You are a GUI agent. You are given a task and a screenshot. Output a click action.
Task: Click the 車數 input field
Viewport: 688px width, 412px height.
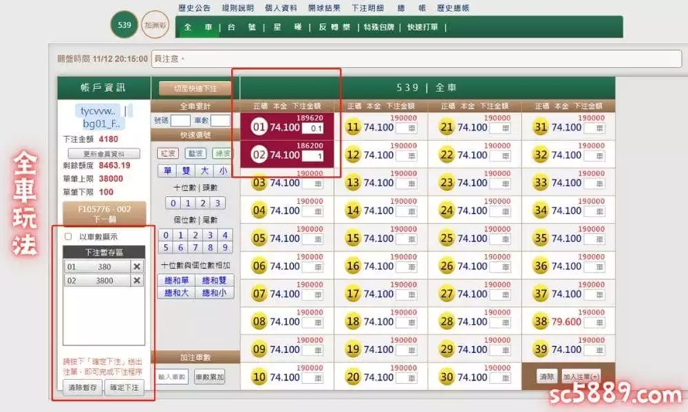pos(220,120)
